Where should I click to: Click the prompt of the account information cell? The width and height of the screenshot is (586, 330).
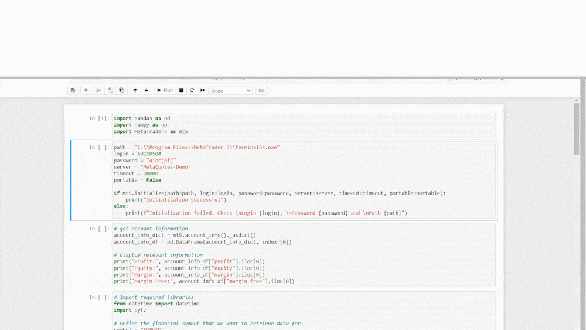[x=99, y=229]
